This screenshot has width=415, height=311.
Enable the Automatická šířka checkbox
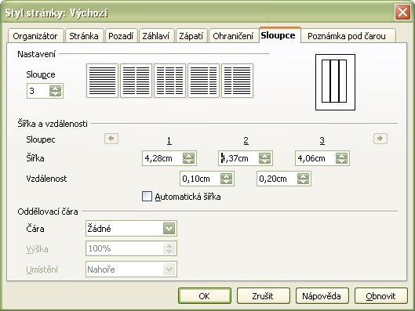[147, 197]
